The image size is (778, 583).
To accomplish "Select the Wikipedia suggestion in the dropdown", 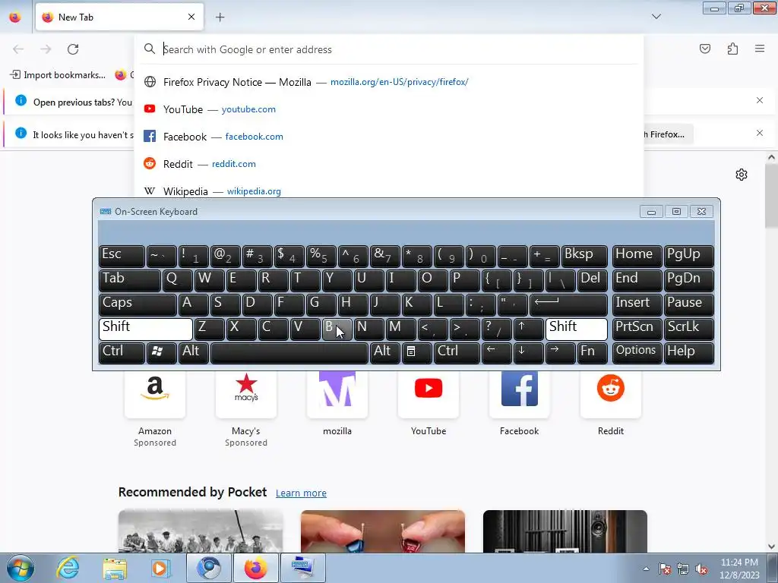I will tap(389, 191).
